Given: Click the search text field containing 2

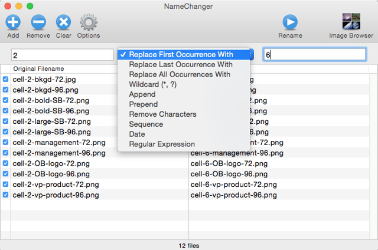Looking at the screenshot, I should tap(62, 55).
